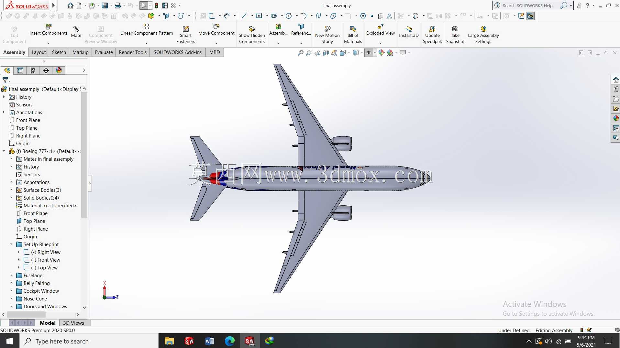Screen dimensions: 620x348
Task: Expand the (-) Right View sketch
Action: [18, 252]
